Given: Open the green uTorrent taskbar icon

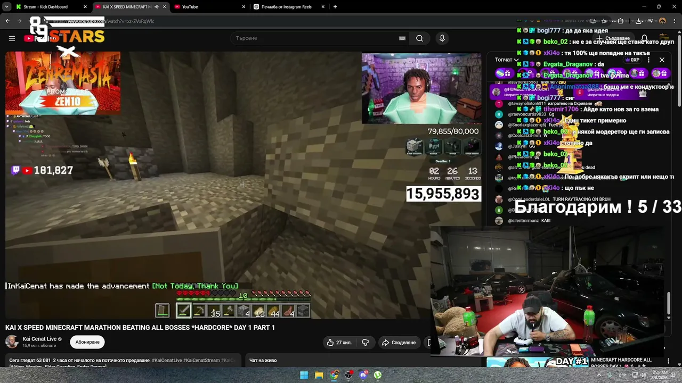Looking at the screenshot, I should pyautogui.click(x=378, y=375).
